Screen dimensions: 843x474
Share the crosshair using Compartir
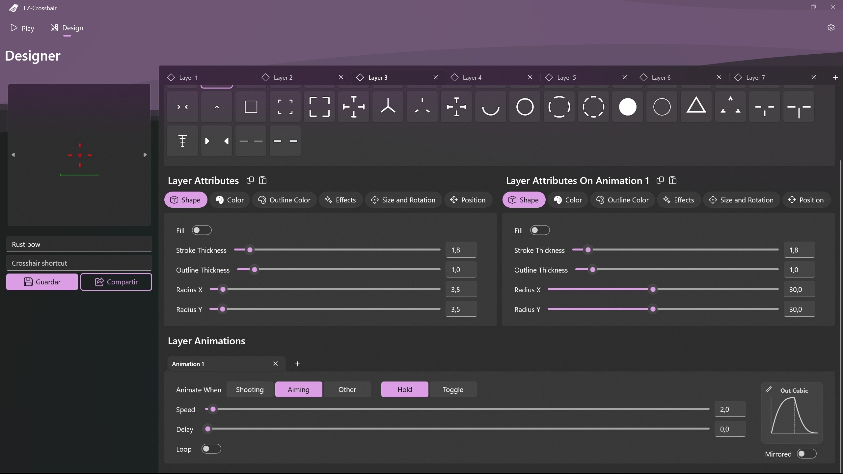[x=116, y=282]
